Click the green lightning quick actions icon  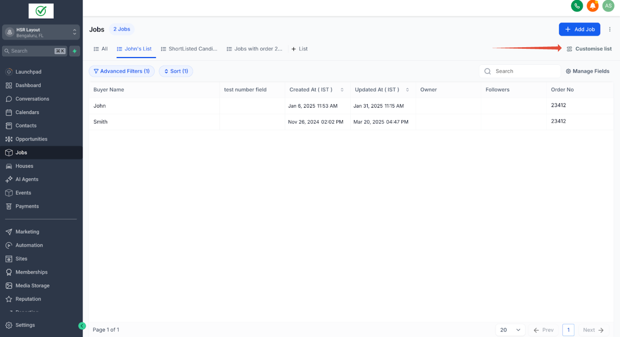coord(75,51)
